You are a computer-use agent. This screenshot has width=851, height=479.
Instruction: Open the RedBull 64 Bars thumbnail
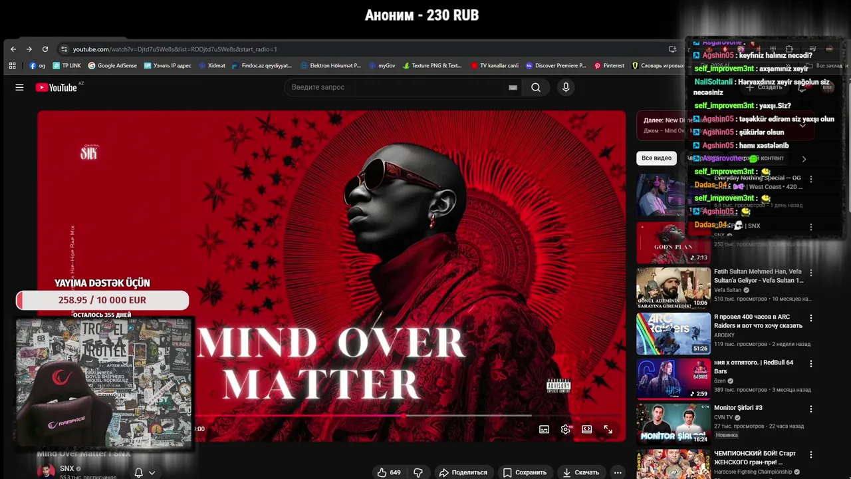(673, 379)
